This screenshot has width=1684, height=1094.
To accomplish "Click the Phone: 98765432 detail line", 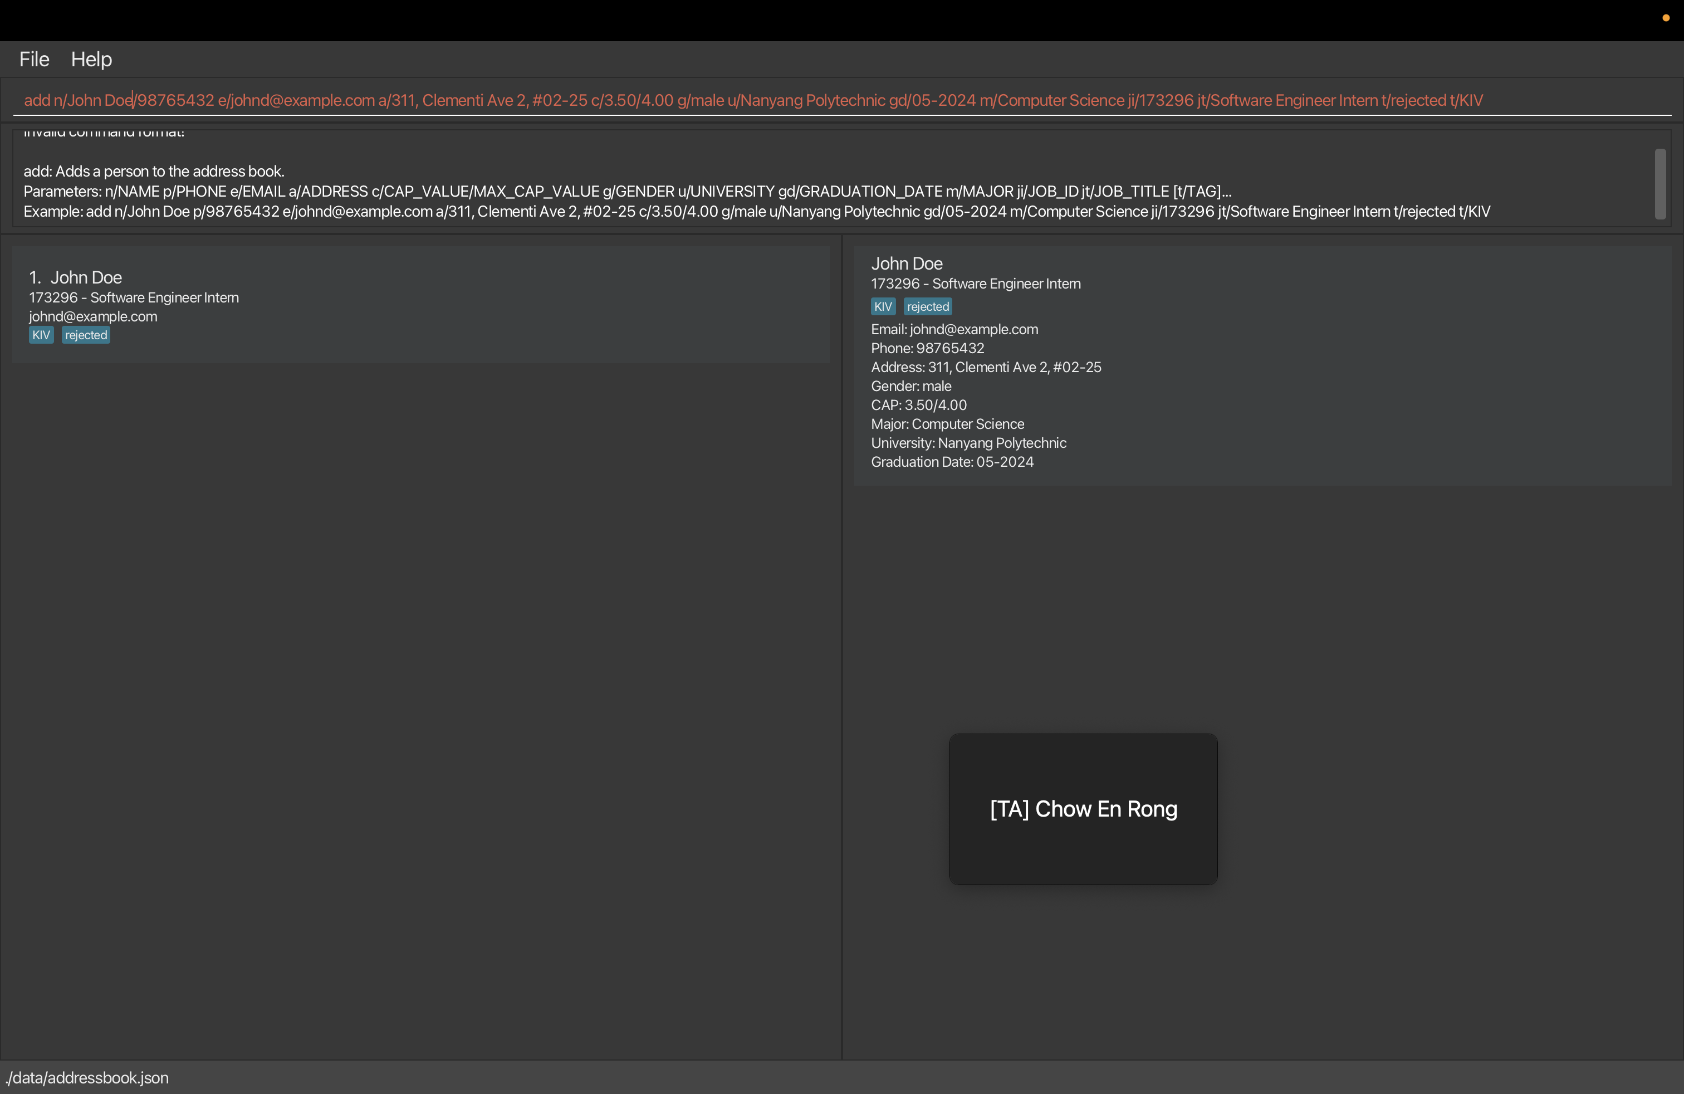I will click(x=927, y=349).
